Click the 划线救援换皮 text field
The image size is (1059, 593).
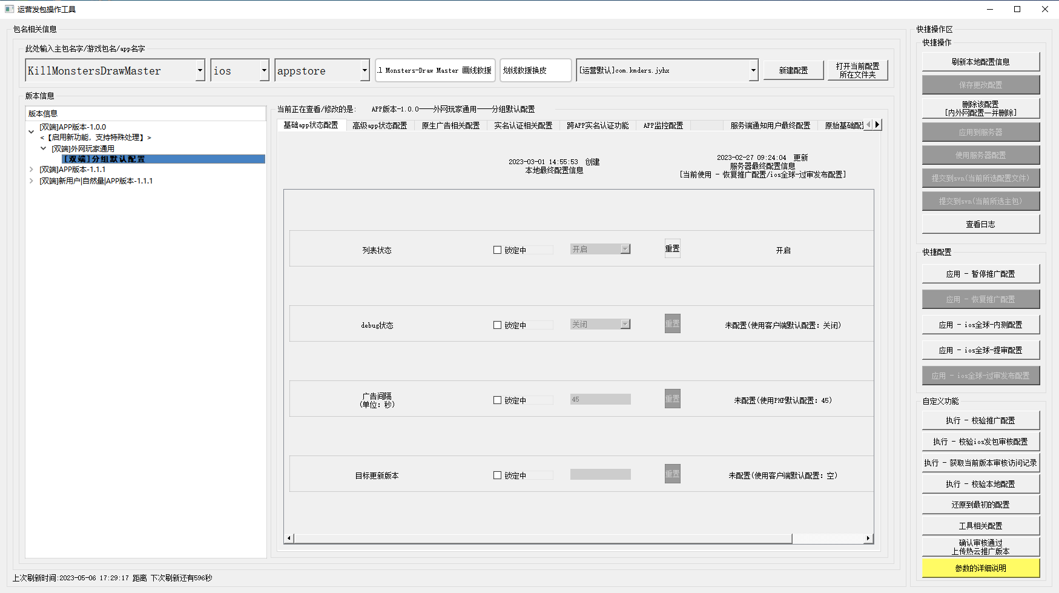click(x=535, y=70)
